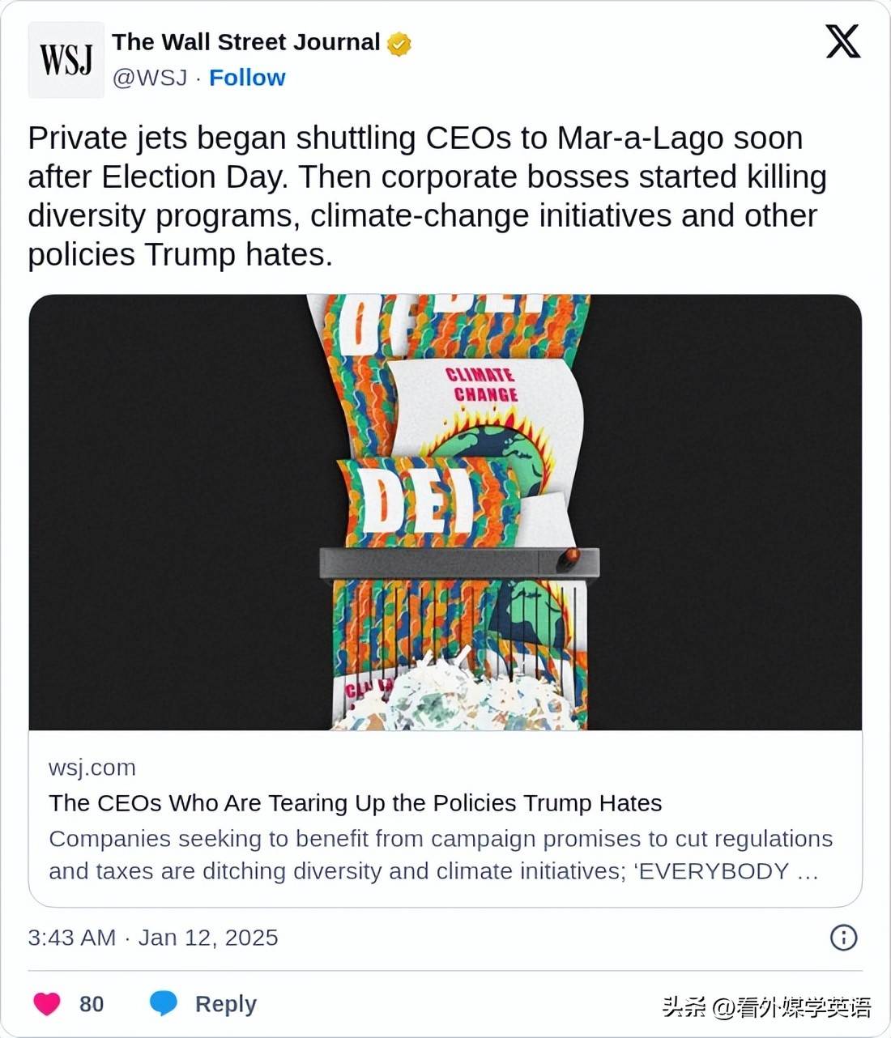Follow The Wall Street Journal account
The height and width of the screenshot is (1038, 891).
tap(247, 78)
